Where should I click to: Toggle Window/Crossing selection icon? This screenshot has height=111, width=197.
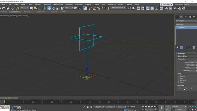coord(44,8)
